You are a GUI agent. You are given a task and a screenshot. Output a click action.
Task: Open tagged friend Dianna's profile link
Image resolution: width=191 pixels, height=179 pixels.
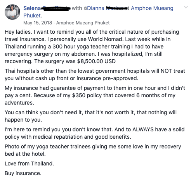point(106,8)
